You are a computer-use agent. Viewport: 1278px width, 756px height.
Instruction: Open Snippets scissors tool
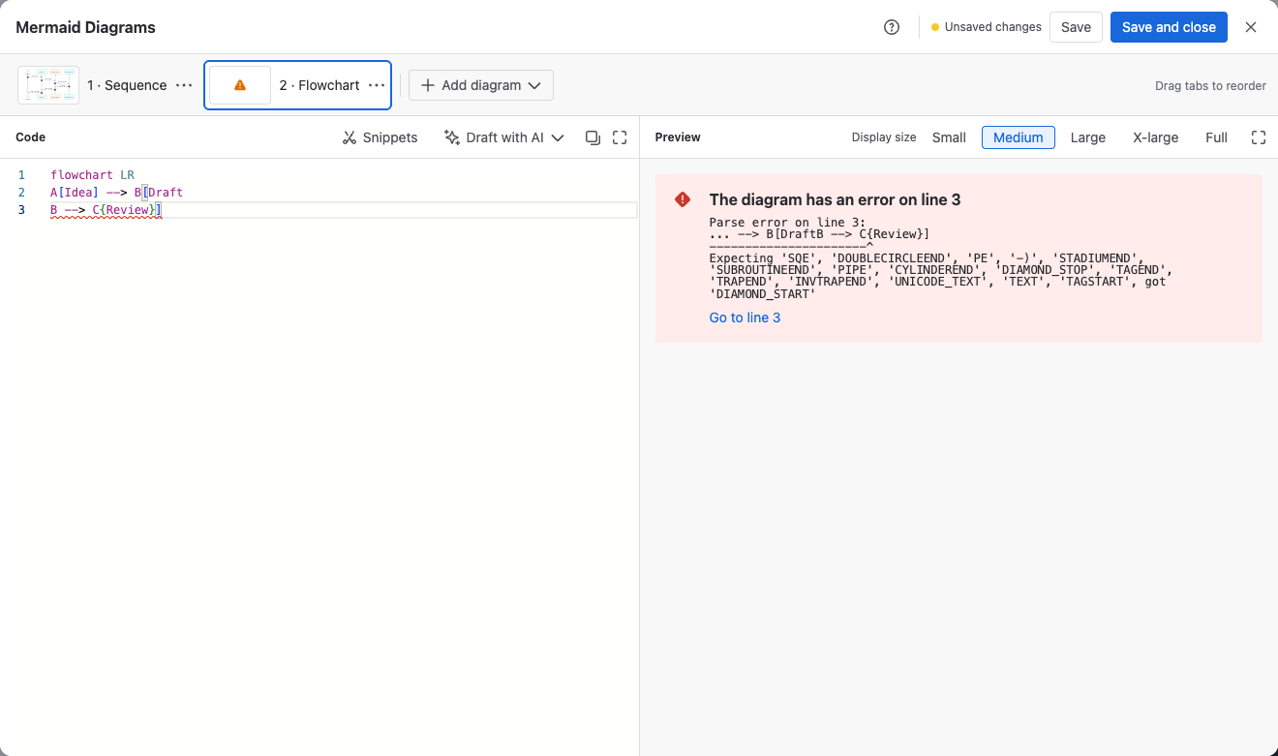pos(380,137)
